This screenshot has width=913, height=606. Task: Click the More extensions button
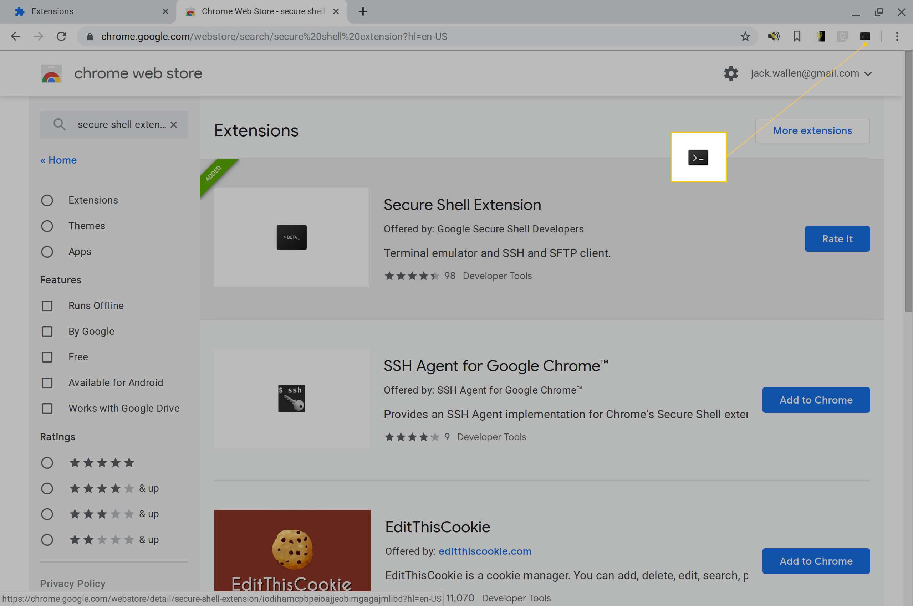[x=812, y=130]
